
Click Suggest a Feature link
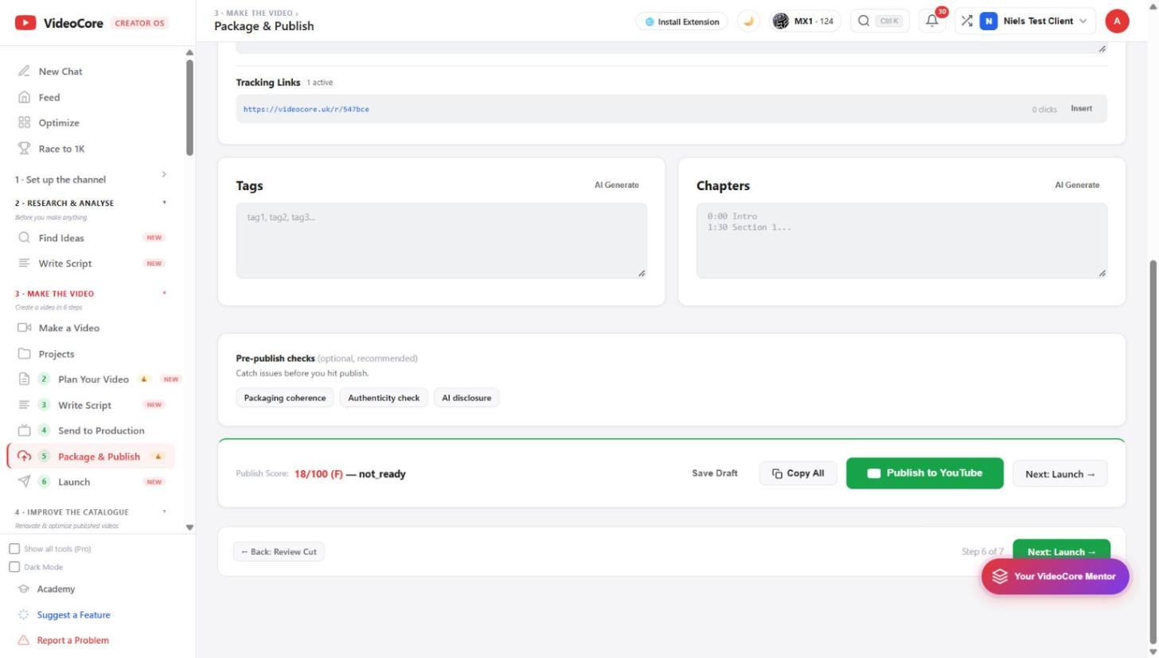click(73, 615)
